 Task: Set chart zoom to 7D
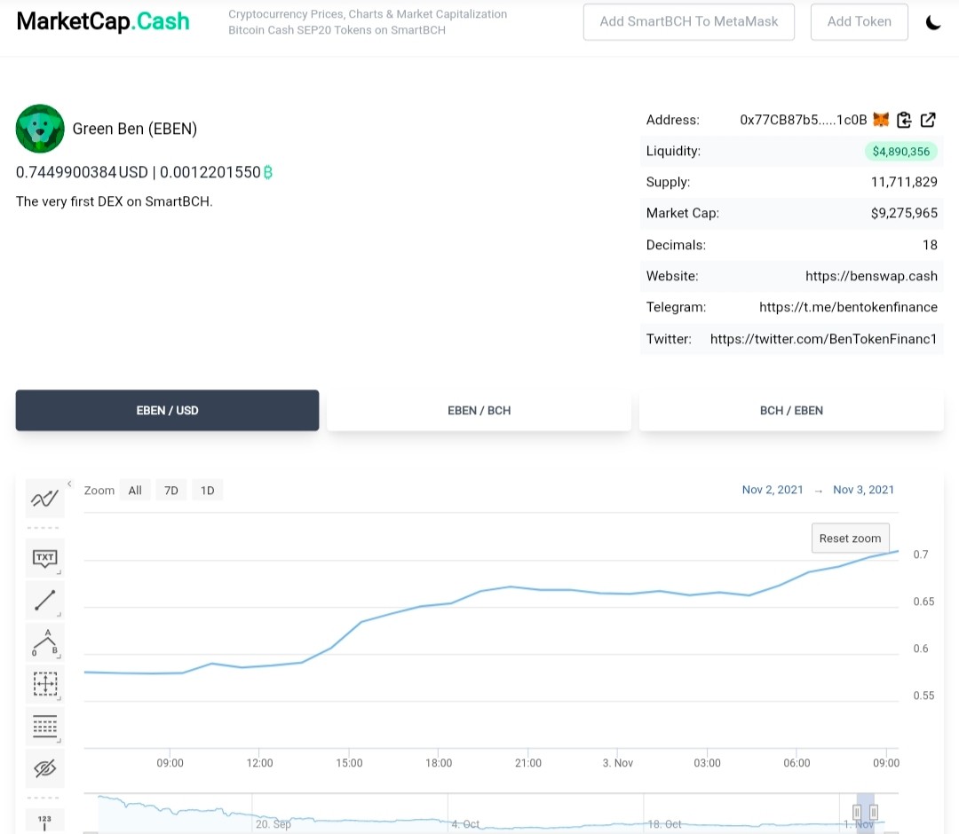click(171, 490)
